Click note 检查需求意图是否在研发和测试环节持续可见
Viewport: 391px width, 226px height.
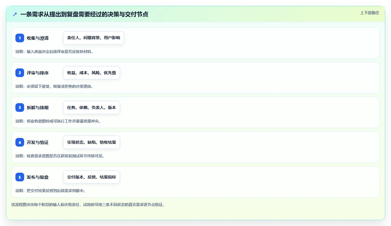point(60,156)
